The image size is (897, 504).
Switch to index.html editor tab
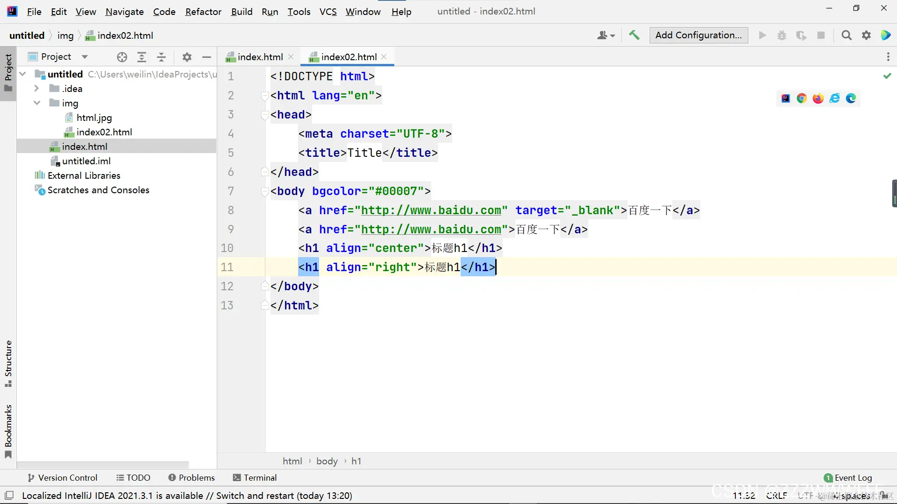click(260, 57)
